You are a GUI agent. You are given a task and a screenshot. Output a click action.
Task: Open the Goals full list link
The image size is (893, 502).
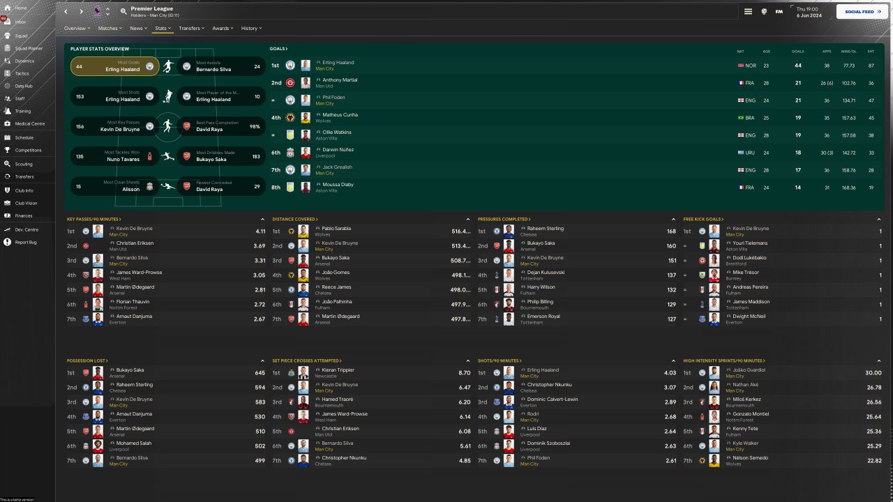coord(279,49)
